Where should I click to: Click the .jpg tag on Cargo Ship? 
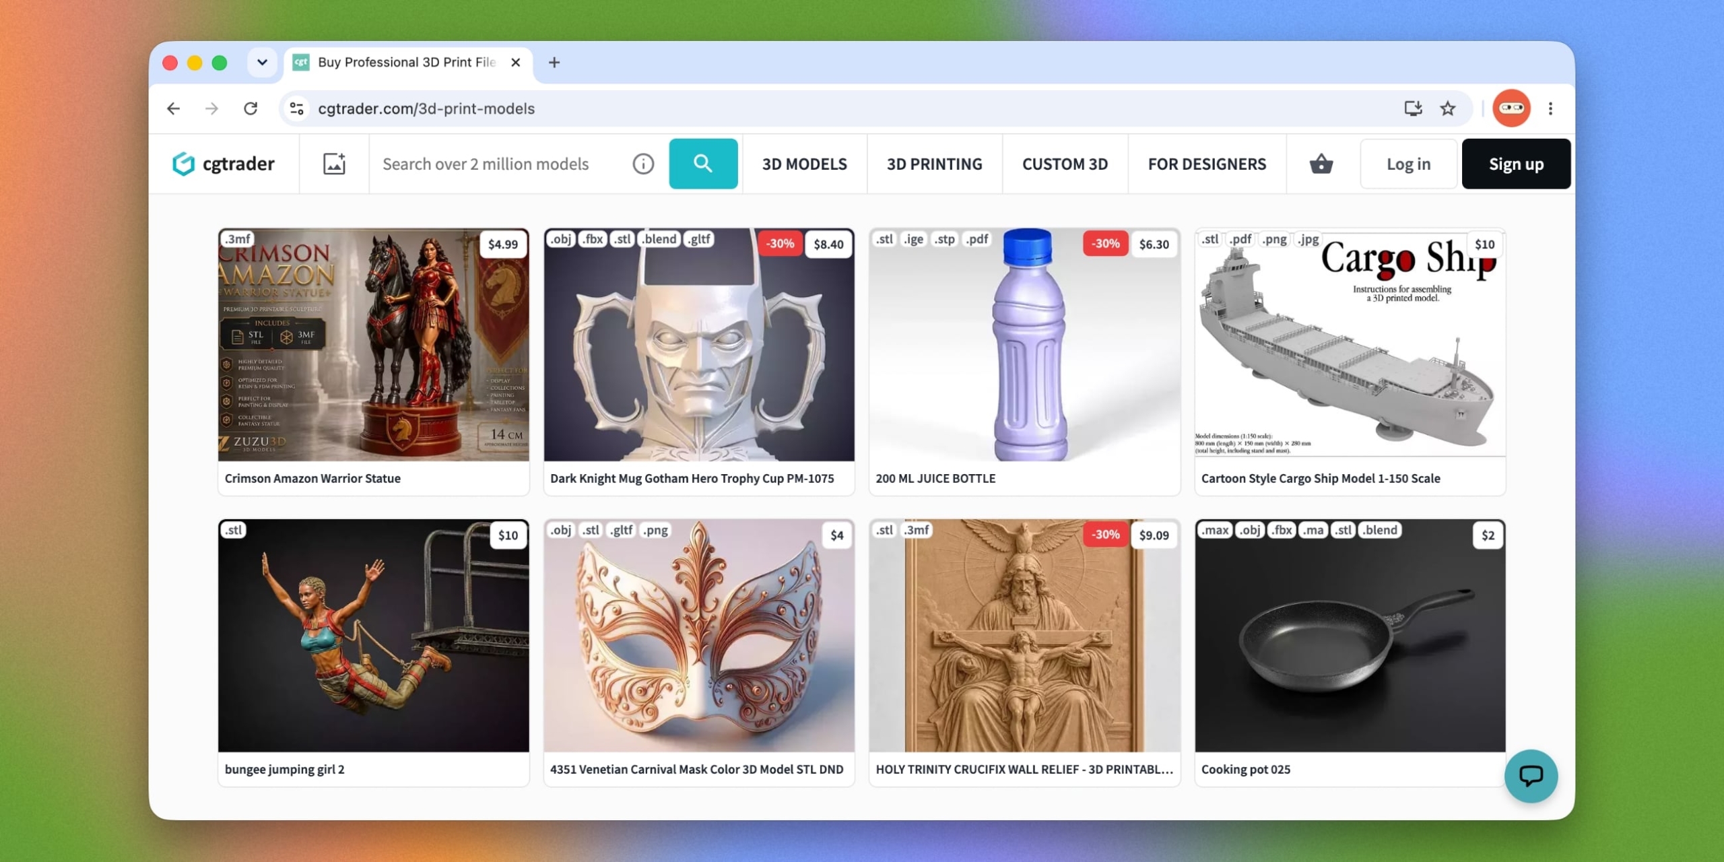[1308, 239]
